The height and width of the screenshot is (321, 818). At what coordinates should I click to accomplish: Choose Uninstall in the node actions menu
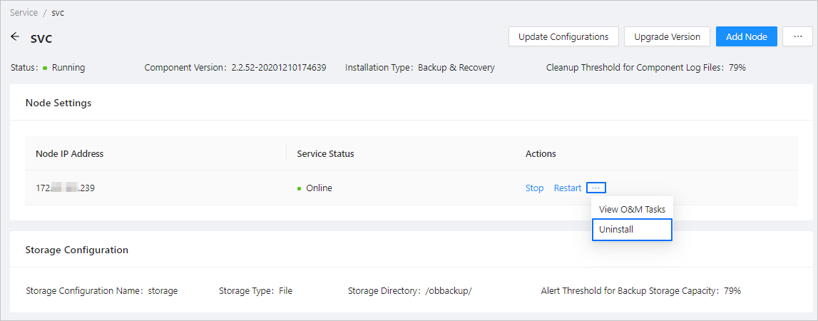tap(632, 230)
